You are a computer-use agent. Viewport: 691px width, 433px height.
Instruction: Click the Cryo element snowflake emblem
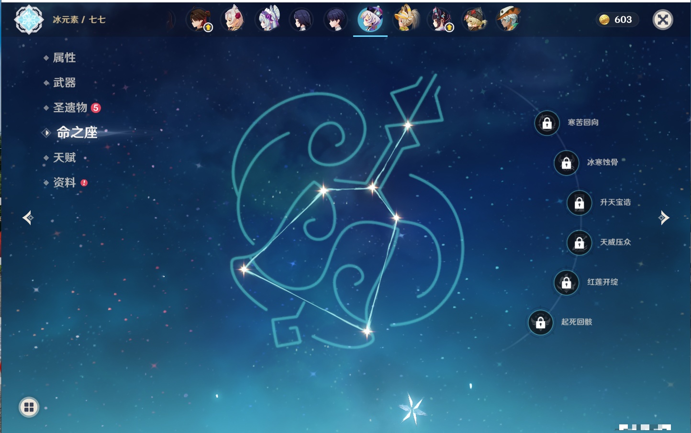[29, 20]
